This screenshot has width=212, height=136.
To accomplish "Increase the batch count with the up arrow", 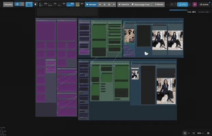I will pyautogui.click(x=175, y=3).
